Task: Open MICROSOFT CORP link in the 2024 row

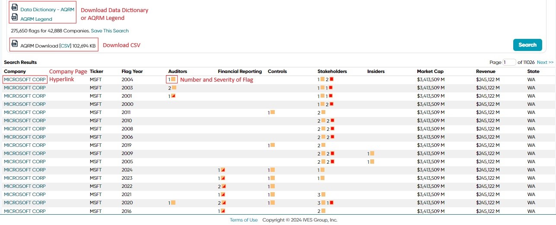Action: pos(25,170)
